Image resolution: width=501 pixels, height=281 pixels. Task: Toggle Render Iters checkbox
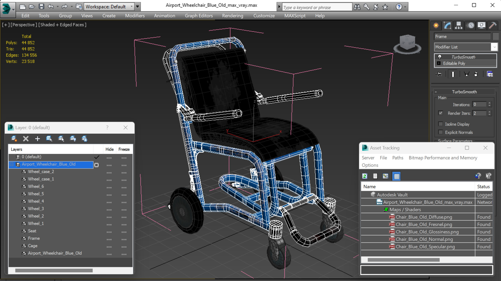440,113
